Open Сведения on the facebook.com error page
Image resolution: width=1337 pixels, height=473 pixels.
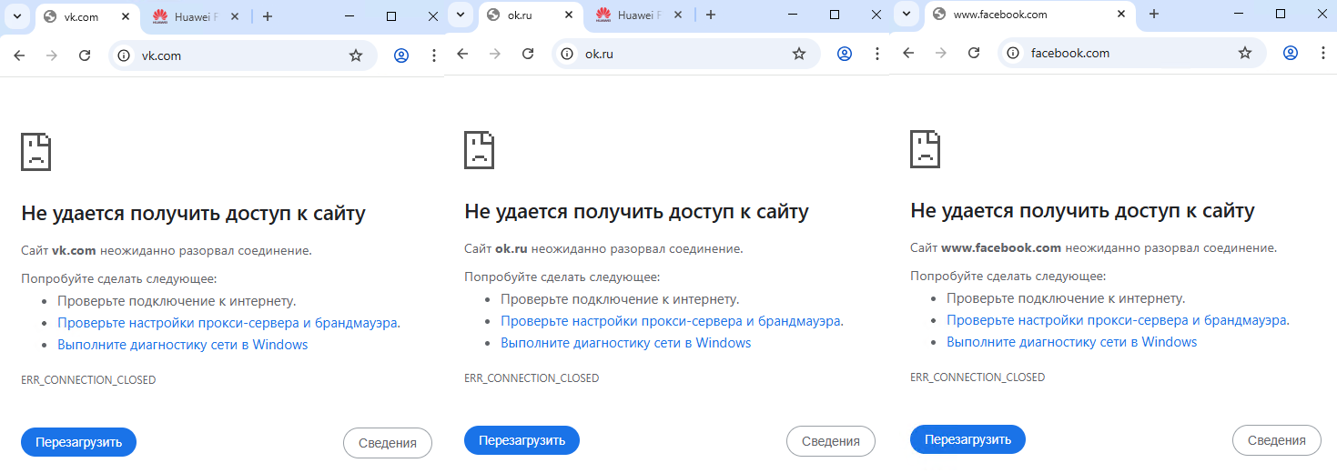pyautogui.click(x=1277, y=440)
